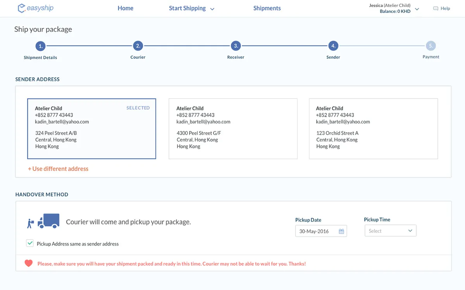Click the red heart notice icon
The width and height of the screenshot is (465, 290).
pos(28,263)
